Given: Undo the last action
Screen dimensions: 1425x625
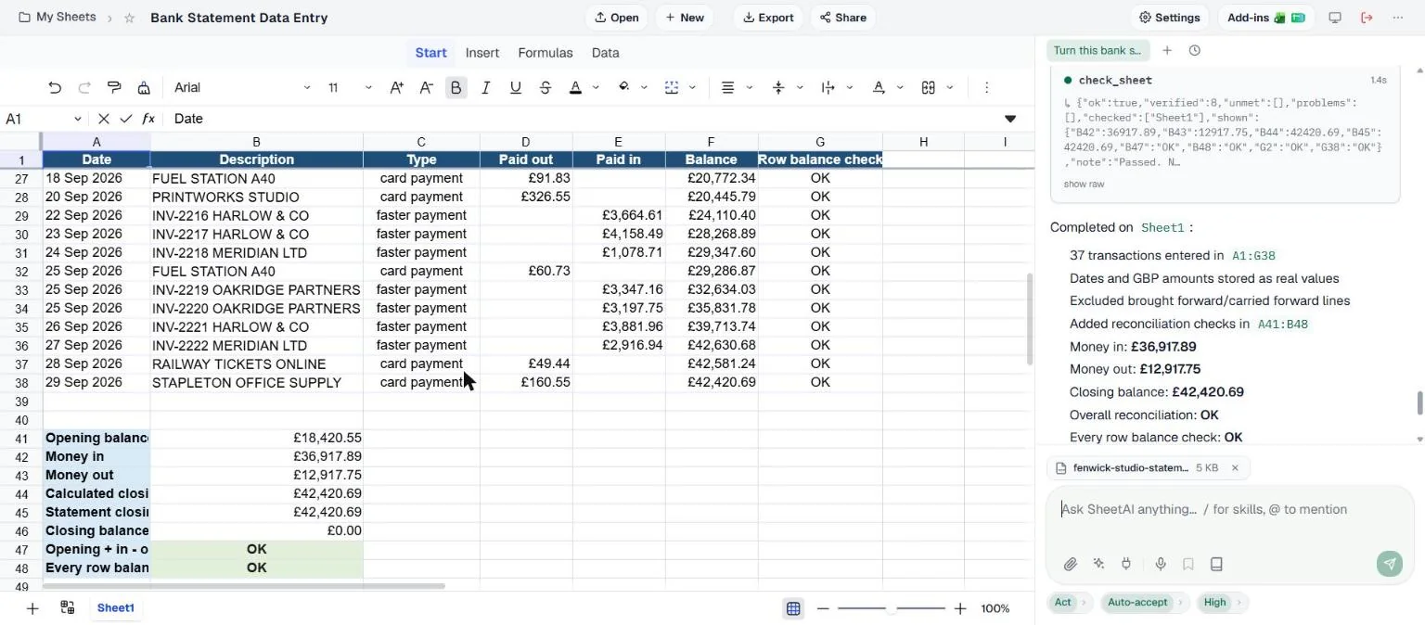Looking at the screenshot, I should [x=55, y=87].
